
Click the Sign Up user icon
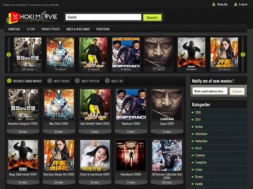pyautogui.click(x=214, y=4)
